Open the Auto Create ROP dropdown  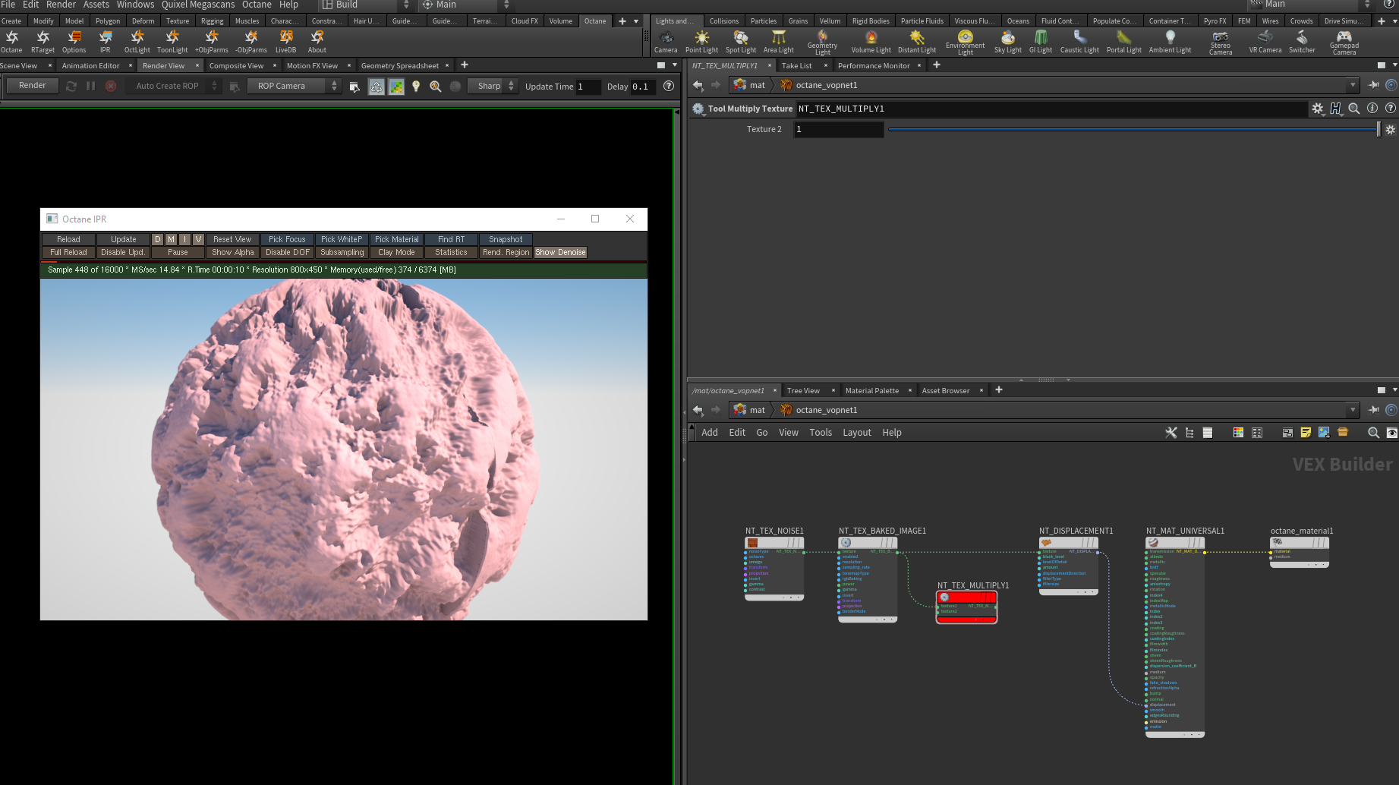[175, 86]
